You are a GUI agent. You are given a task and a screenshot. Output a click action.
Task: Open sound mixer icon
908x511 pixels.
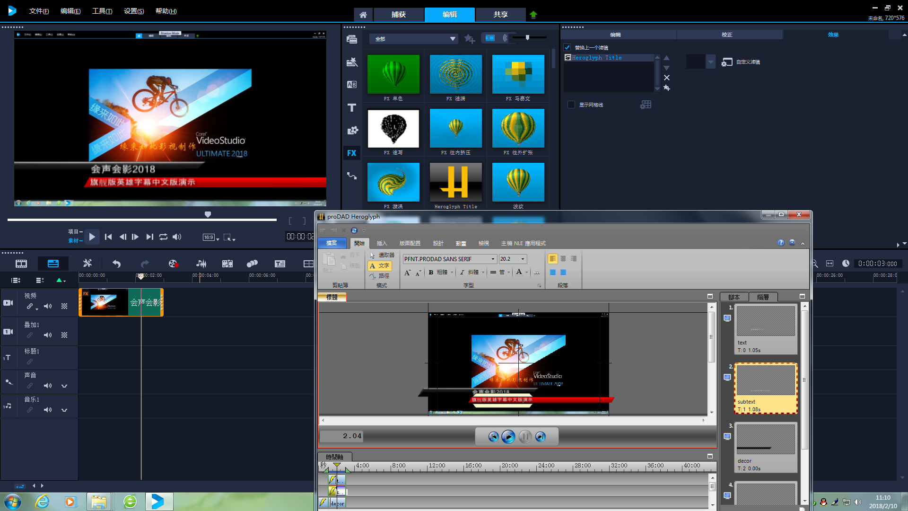point(201,264)
